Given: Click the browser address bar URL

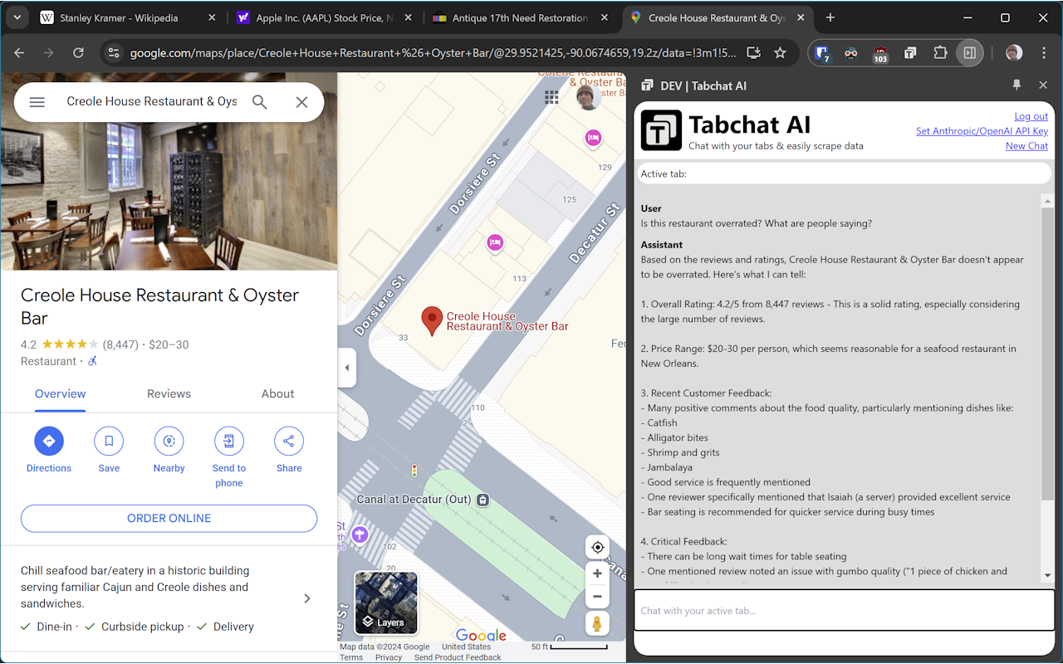Looking at the screenshot, I should (433, 53).
